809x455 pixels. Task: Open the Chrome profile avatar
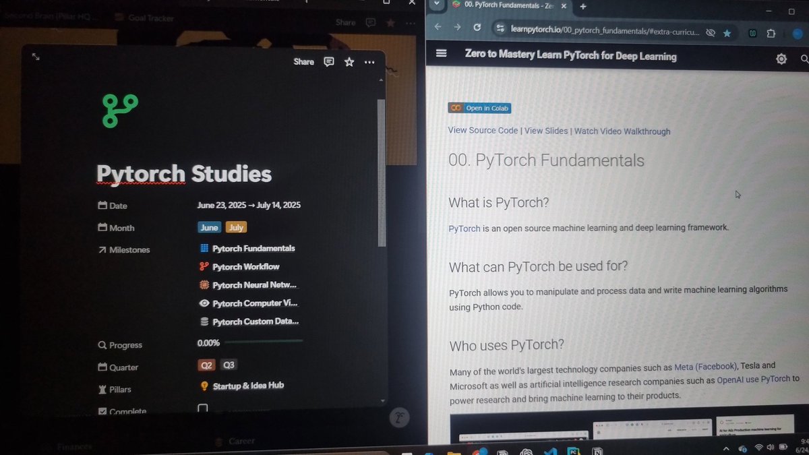(798, 34)
